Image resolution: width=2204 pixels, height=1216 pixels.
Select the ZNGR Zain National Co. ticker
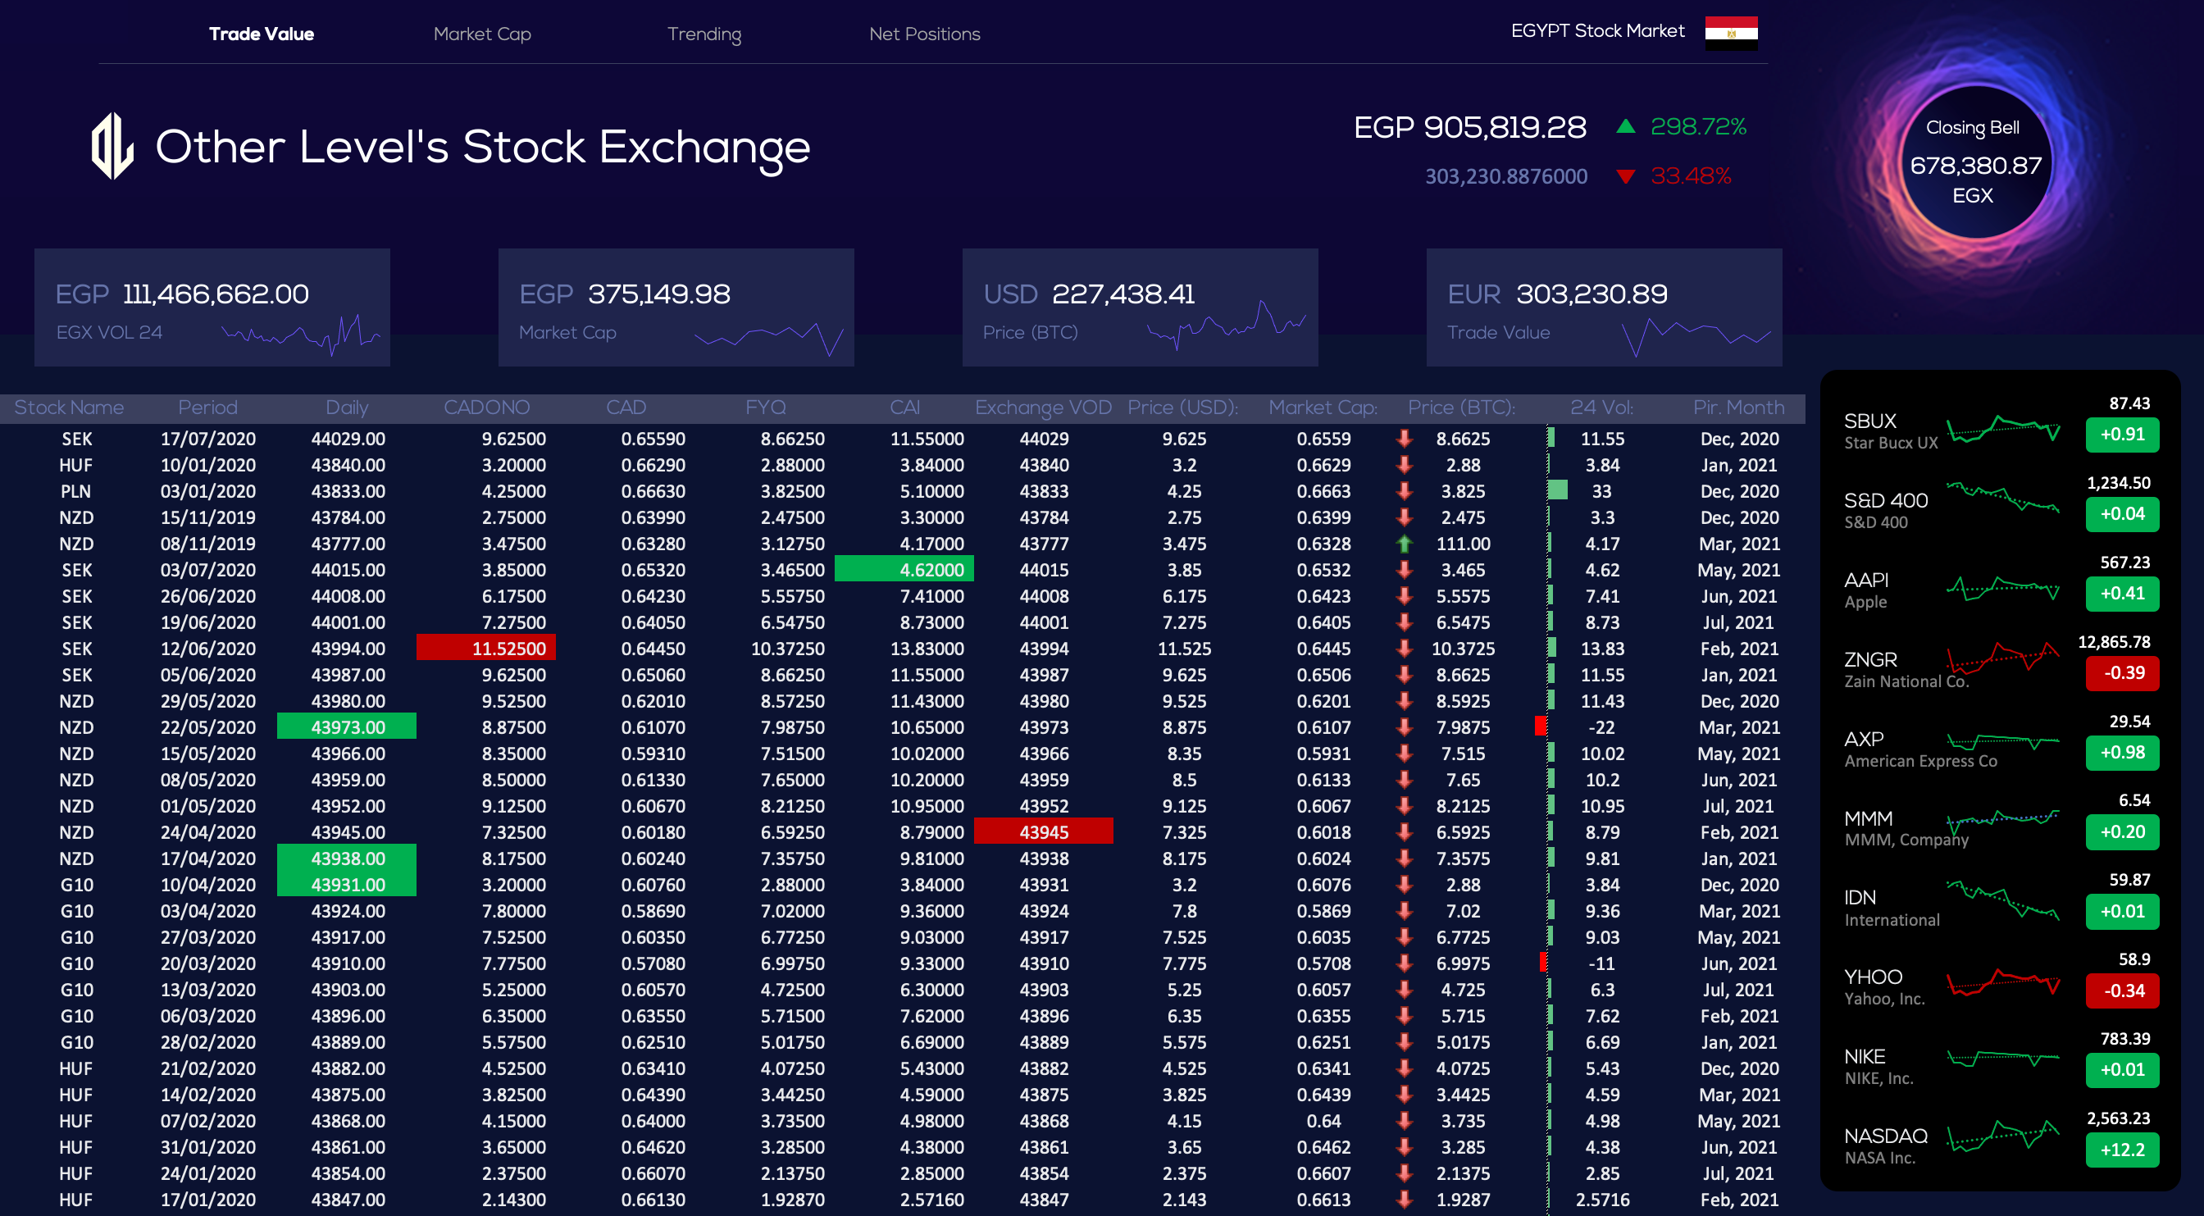click(1906, 670)
